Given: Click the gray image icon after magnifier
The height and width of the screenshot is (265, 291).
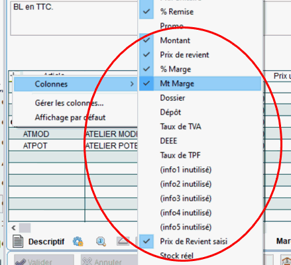Looking at the screenshot, I should 123,241.
